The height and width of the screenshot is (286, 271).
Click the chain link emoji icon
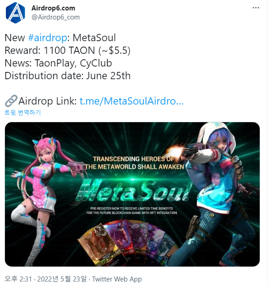11,100
